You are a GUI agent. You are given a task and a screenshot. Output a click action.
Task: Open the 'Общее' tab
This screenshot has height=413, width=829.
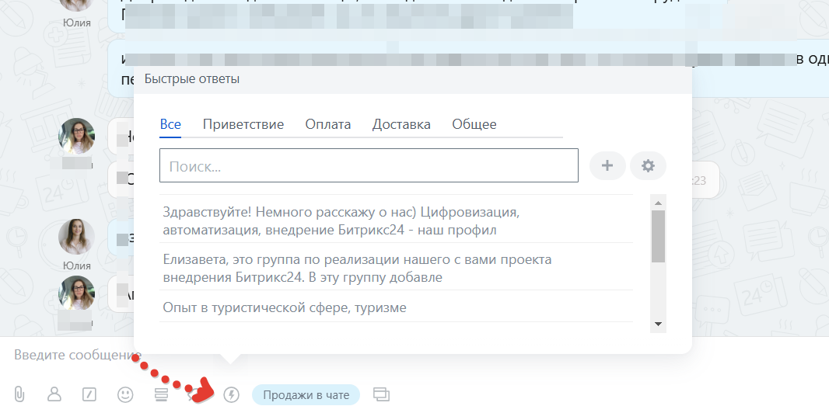click(474, 124)
